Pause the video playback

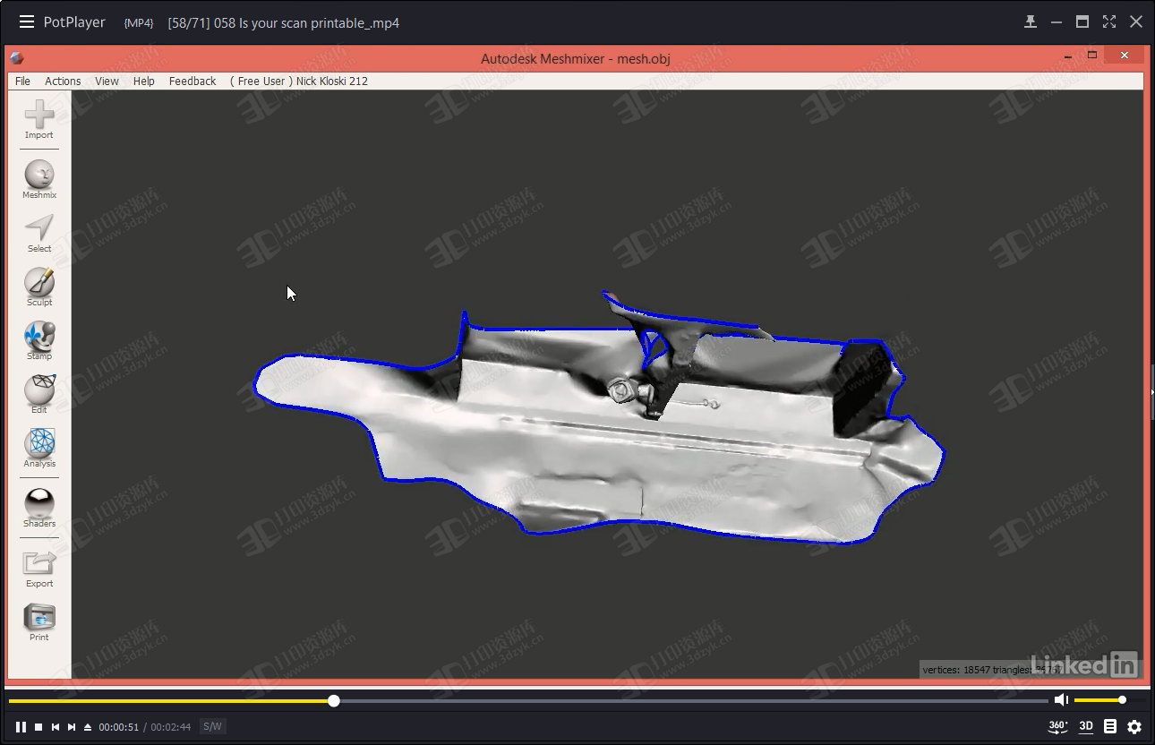point(21,727)
